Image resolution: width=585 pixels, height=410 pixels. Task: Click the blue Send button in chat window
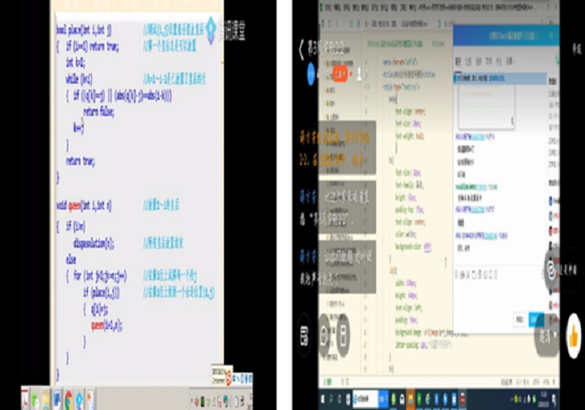pos(535,319)
